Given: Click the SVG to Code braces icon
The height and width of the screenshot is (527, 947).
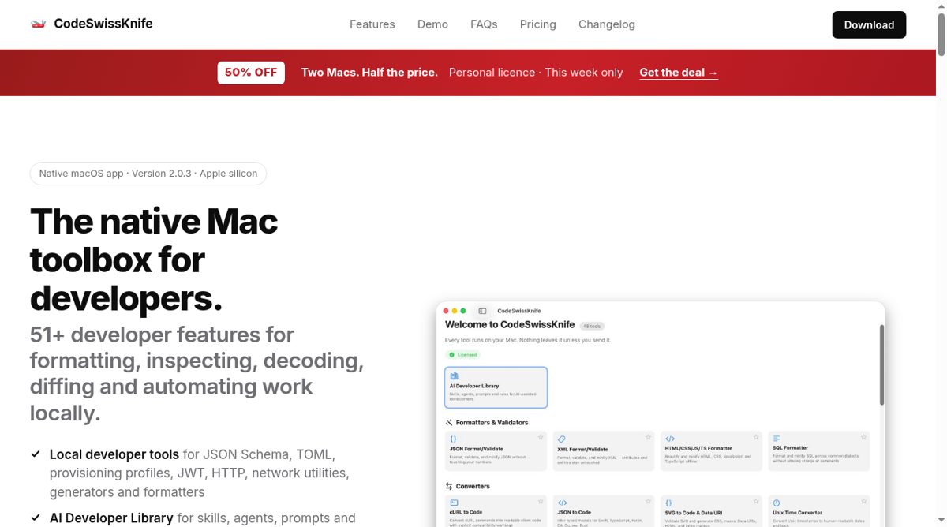Looking at the screenshot, I should pyautogui.click(x=668, y=503).
